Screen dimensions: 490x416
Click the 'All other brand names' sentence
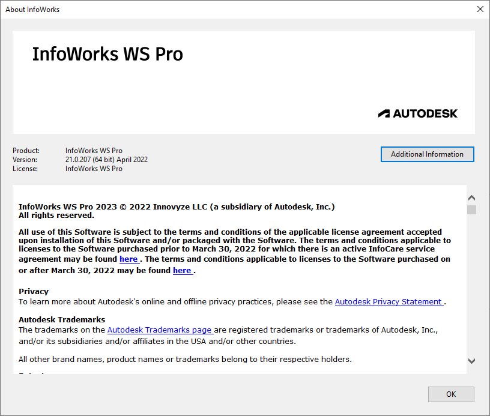185,359
